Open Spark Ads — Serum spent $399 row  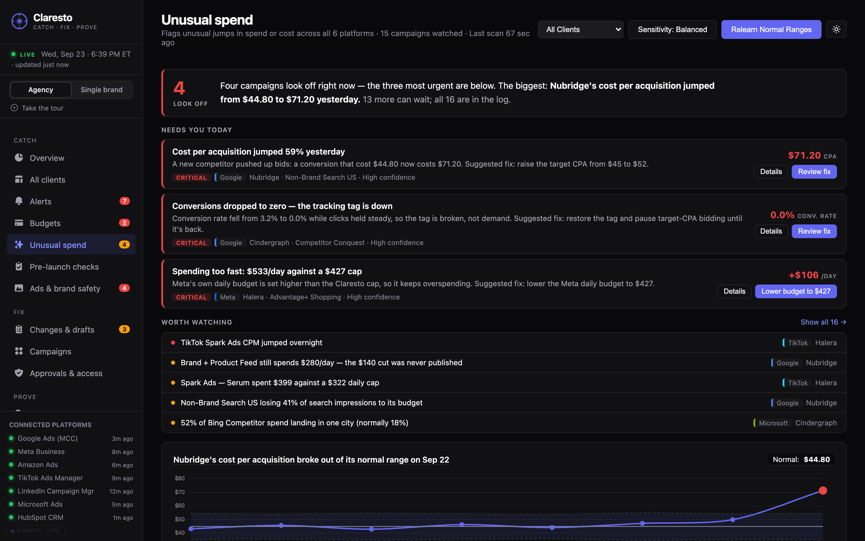504,382
